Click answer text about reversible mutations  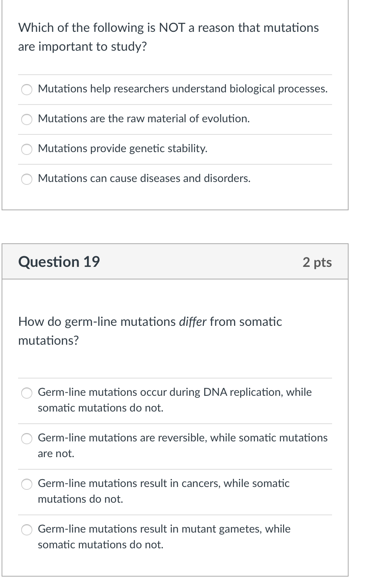tap(183, 446)
